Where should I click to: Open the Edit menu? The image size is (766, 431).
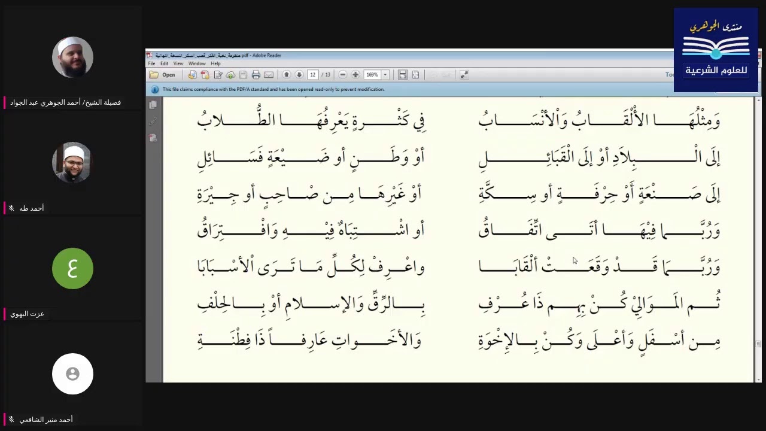click(x=164, y=63)
